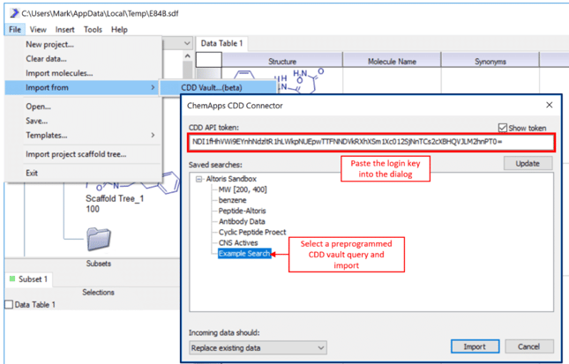Select the Scaffold Tree_1 node label
This screenshot has height=364, width=569.
tap(115, 198)
